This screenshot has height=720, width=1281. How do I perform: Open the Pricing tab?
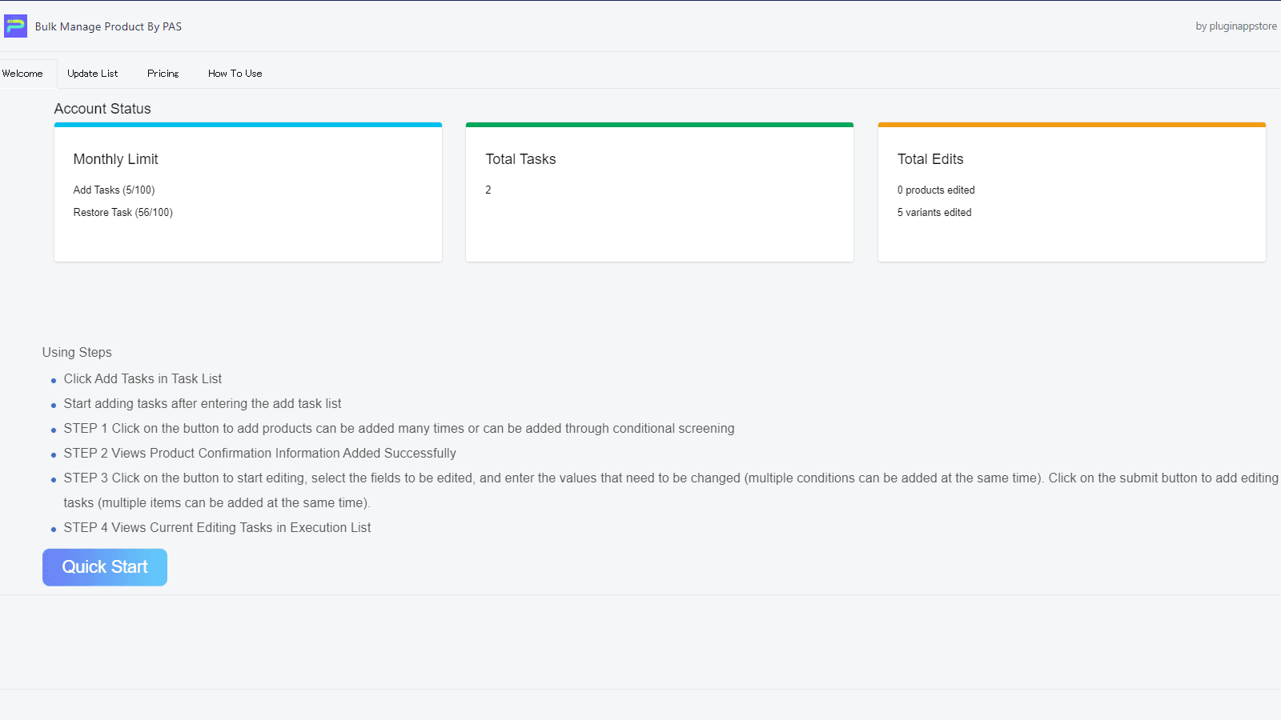[x=163, y=73]
